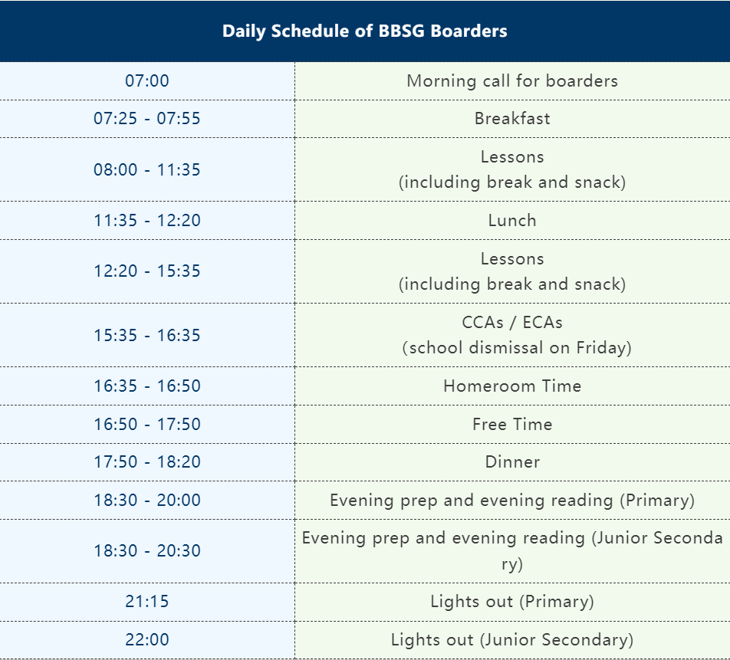Select the 12:20 - 15:35 time slot
Screen dimensions: 730x660
[147, 271]
